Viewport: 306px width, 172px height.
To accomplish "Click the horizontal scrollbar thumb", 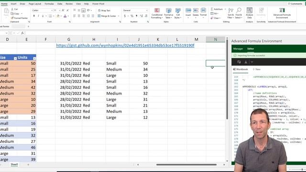I will coord(186,164).
